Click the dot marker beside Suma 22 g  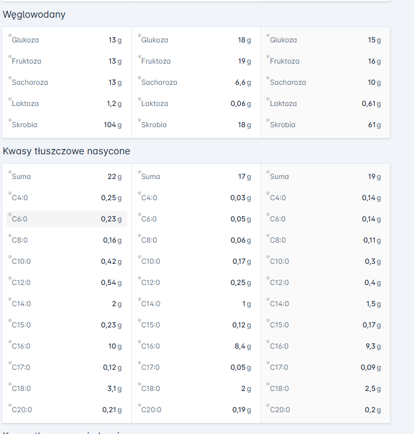pyautogui.click(x=11, y=171)
